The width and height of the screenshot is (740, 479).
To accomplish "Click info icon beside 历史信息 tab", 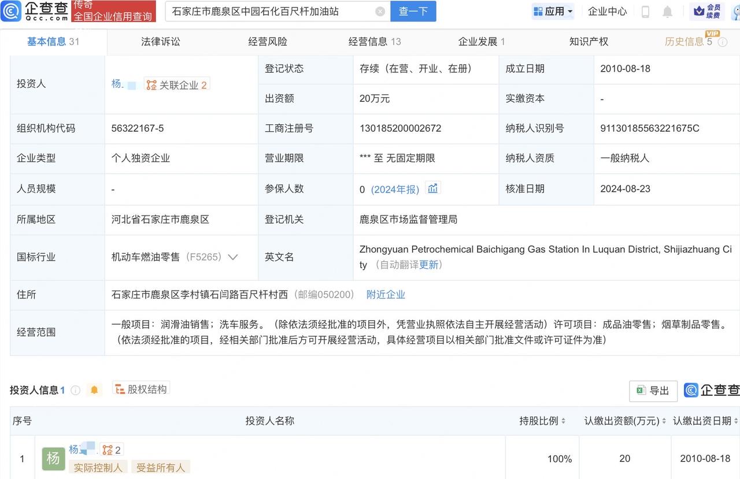I will (723, 42).
